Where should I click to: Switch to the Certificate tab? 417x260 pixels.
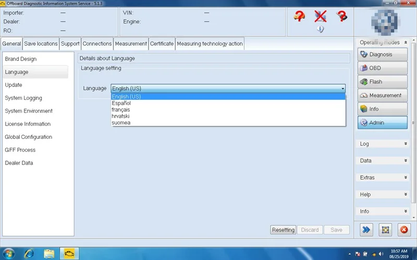coord(162,44)
